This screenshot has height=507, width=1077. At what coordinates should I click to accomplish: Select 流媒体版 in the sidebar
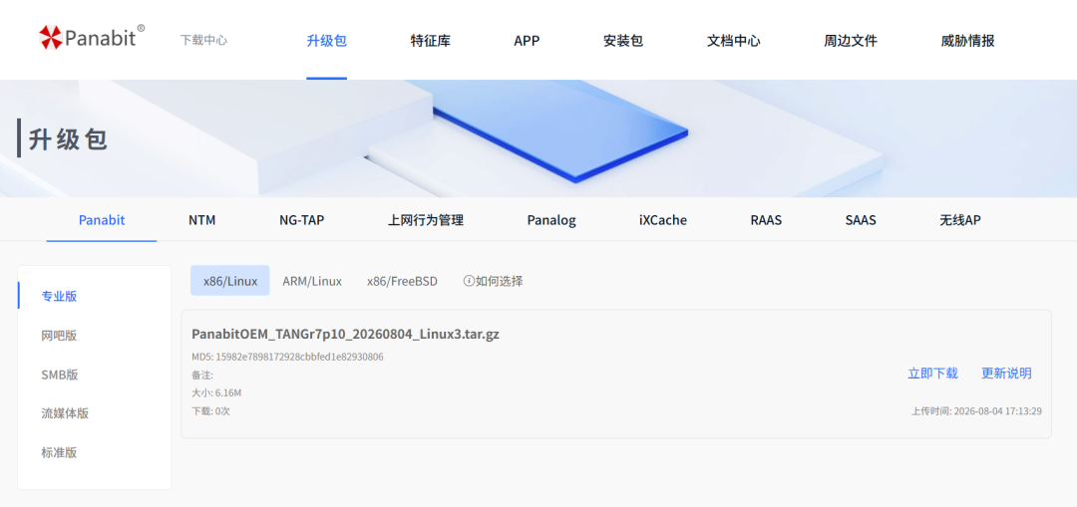pos(65,413)
